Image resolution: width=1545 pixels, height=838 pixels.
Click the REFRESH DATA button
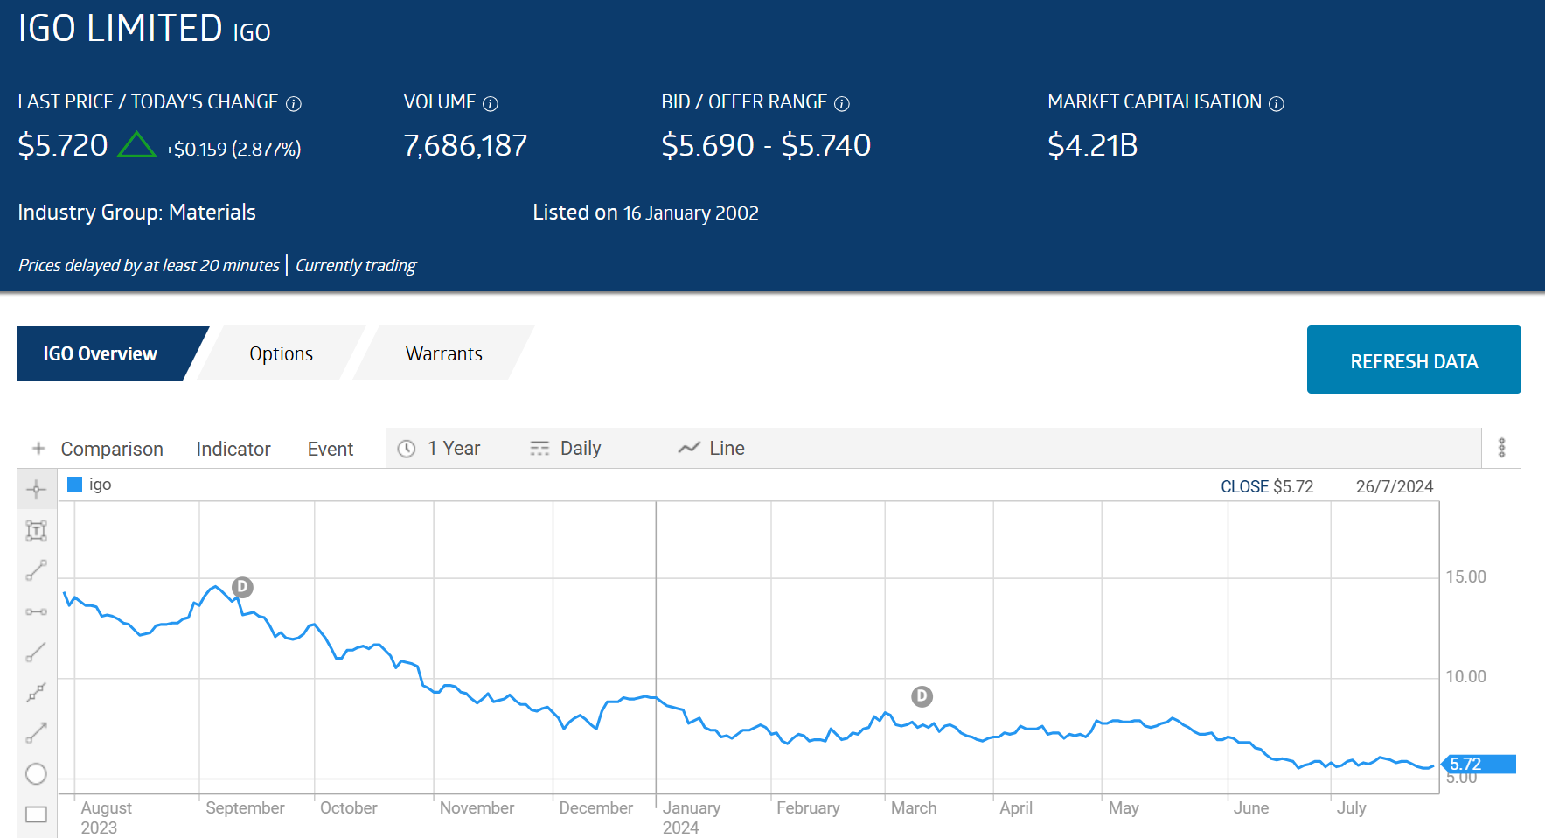[x=1414, y=360]
